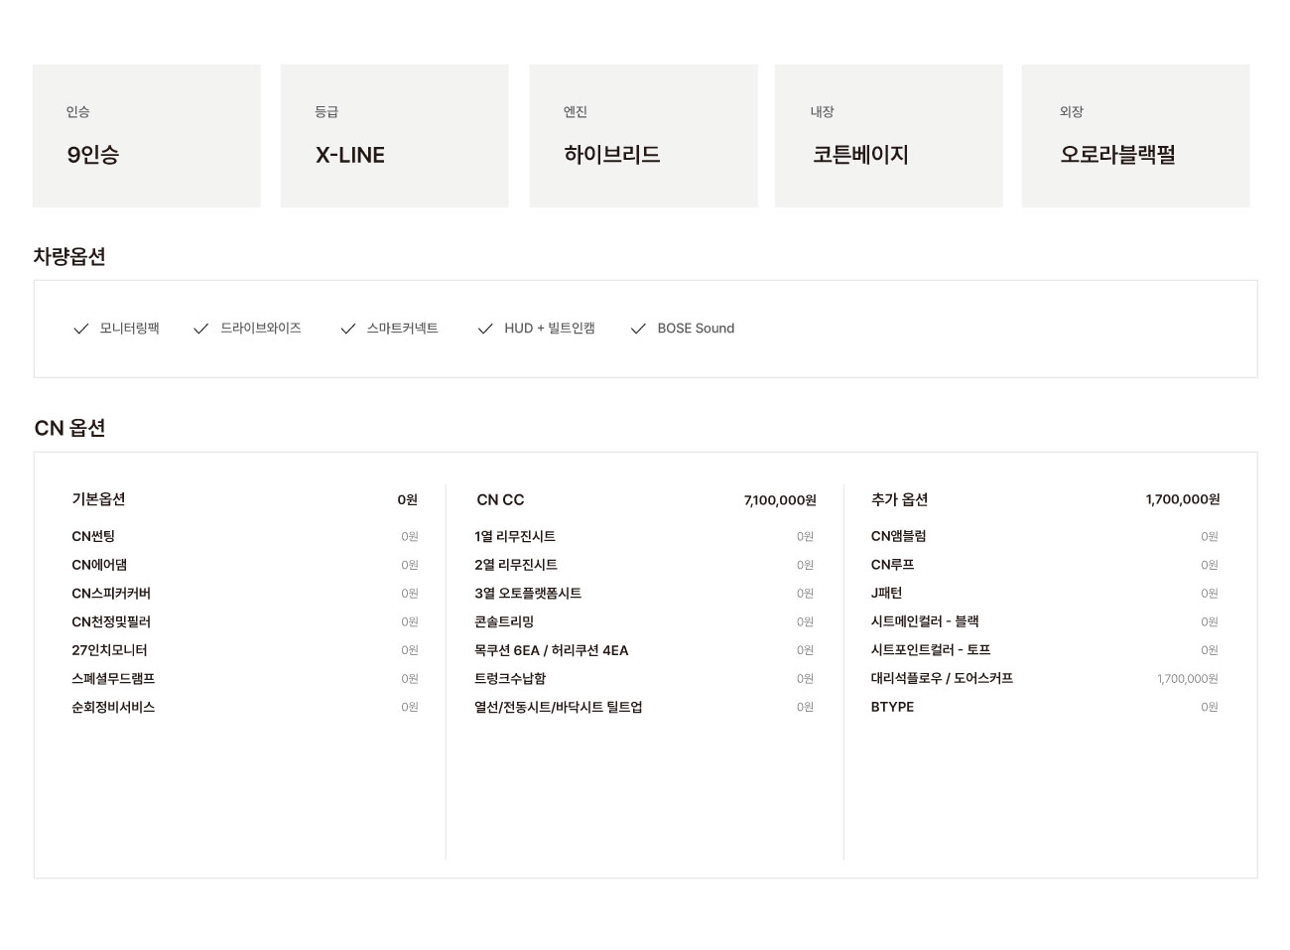Click the CN썬팅 option row
This screenshot has width=1290, height=950.
tap(245, 536)
